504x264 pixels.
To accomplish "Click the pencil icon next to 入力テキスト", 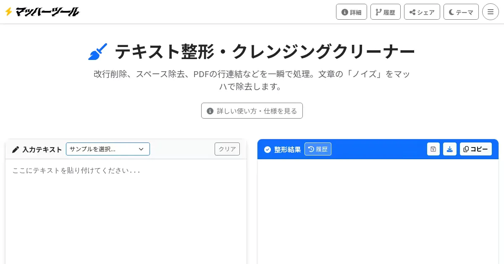I will (16, 149).
